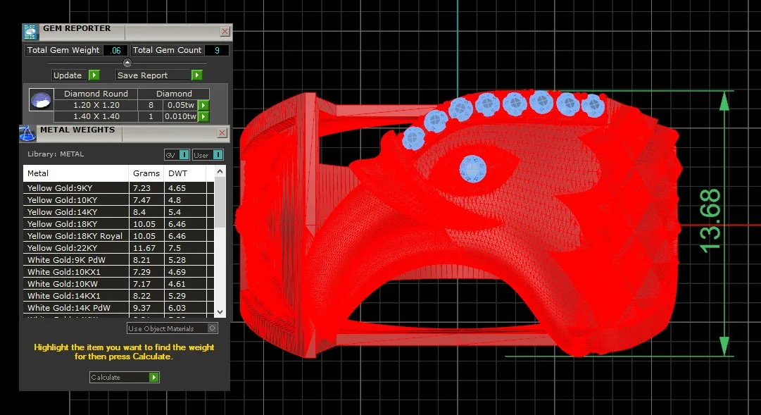Select the round diamond gem thumbnail
This screenshot has height=415, width=761.
41,100
